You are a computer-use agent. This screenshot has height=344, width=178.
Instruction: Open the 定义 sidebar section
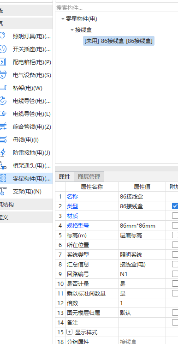coord(26,217)
